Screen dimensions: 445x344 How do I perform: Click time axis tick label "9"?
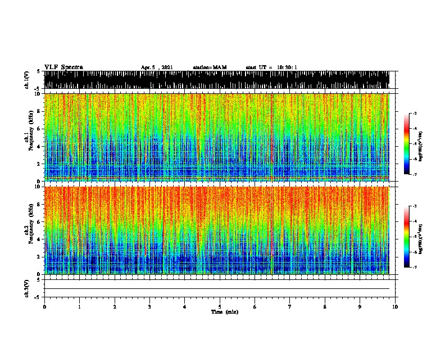pos(360,307)
